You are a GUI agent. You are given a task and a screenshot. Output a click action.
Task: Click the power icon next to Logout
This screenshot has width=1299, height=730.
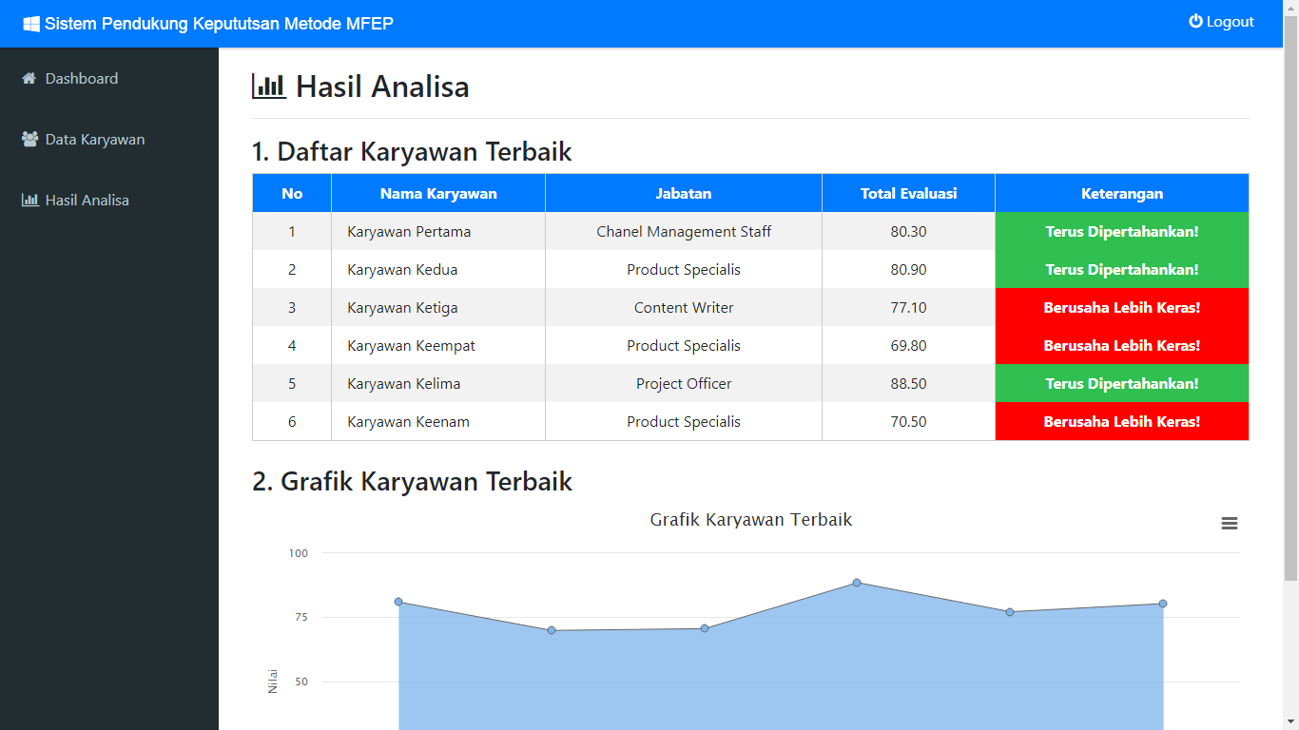(1195, 21)
